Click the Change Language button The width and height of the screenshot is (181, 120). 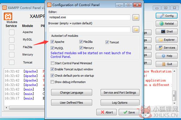coord(71,92)
